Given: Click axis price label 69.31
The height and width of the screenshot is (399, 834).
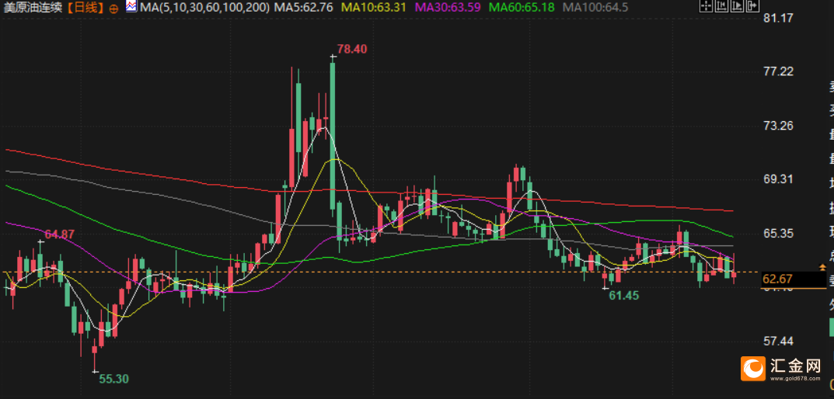Looking at the screenshot, I should point(779,179).
